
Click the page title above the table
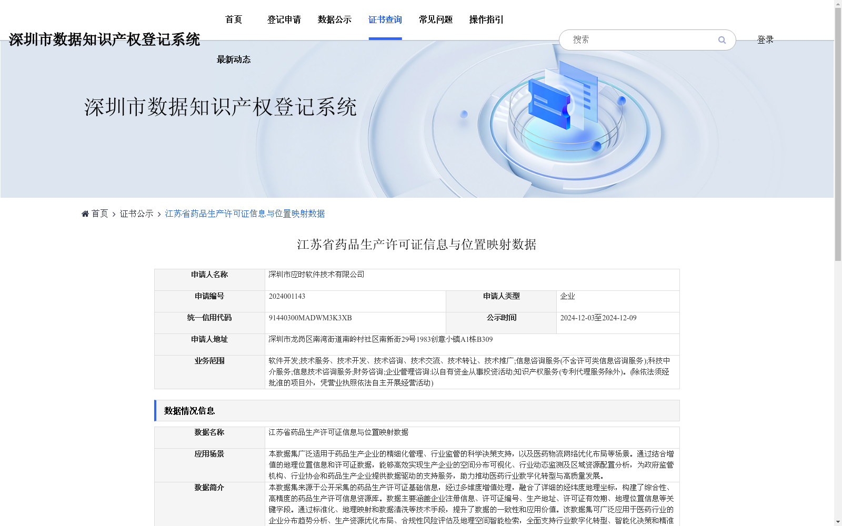[x=417, y=245]
